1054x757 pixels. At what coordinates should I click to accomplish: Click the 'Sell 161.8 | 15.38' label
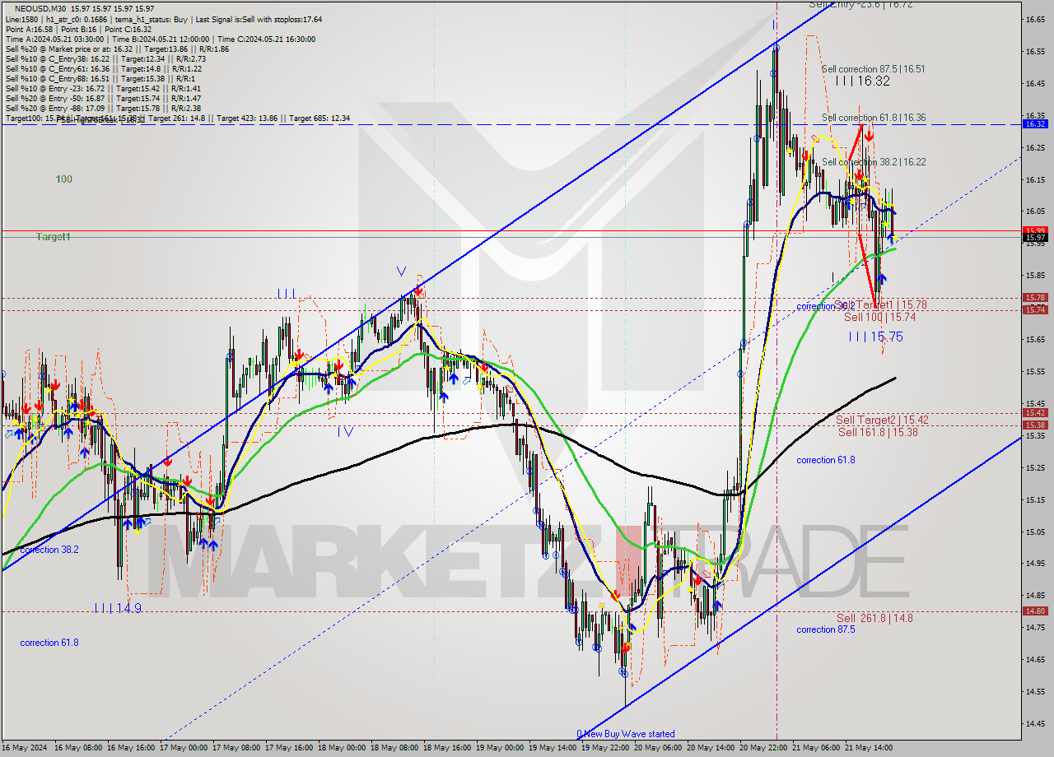[x=878, y=431]
